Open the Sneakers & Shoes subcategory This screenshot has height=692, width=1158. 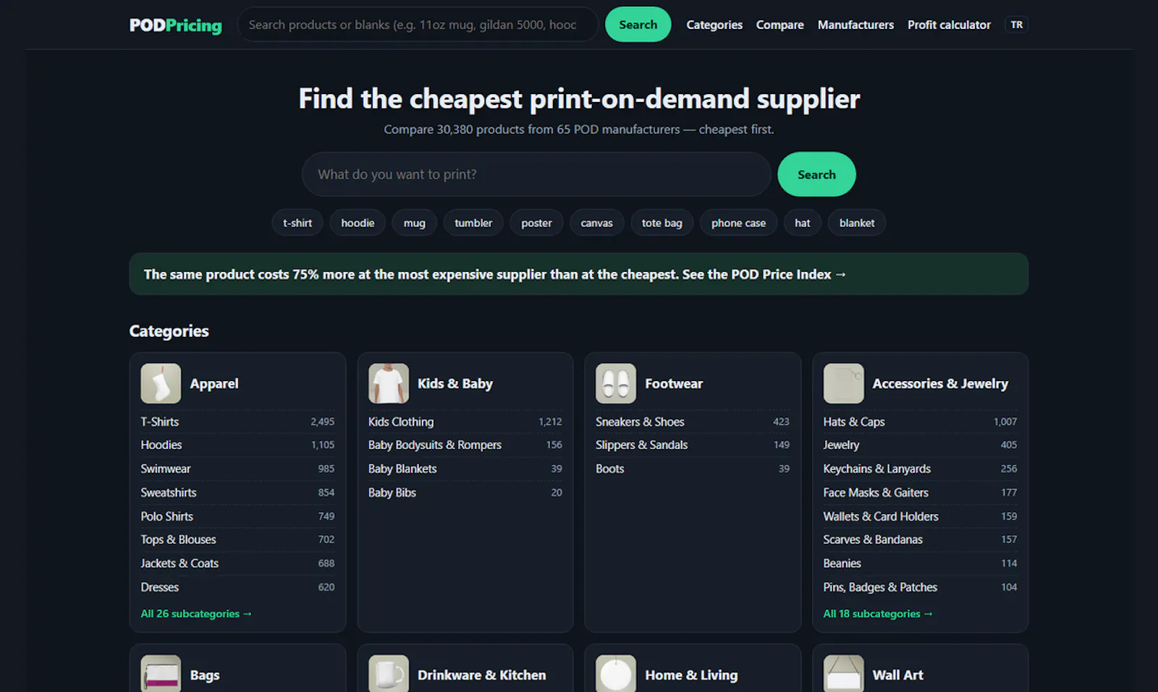(x=693, y=422)
